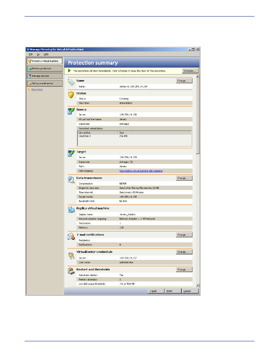Click the Status value Creating
This screenshot has width=279, height=361.
(x=124, y=99)
